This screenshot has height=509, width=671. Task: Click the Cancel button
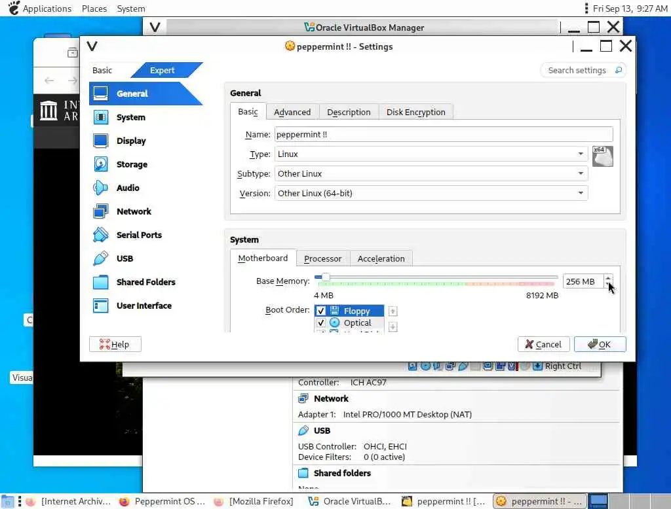click(x=543, y=344)
